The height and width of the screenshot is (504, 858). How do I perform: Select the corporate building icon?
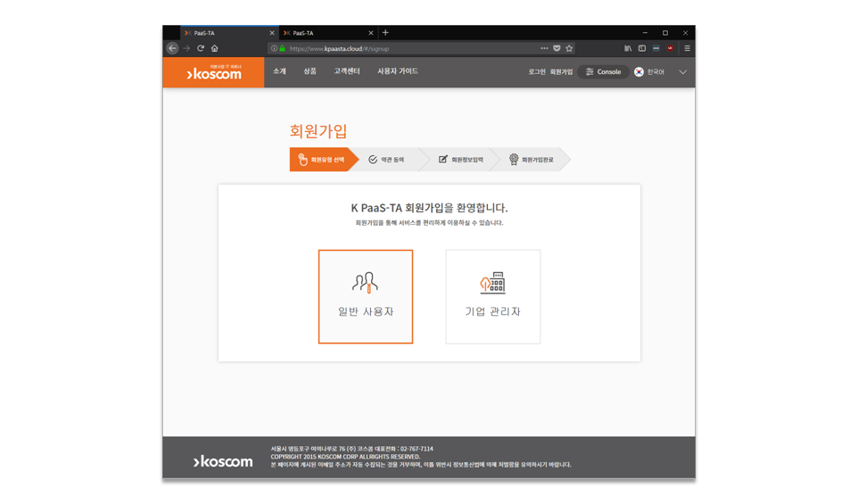[492, 283]
